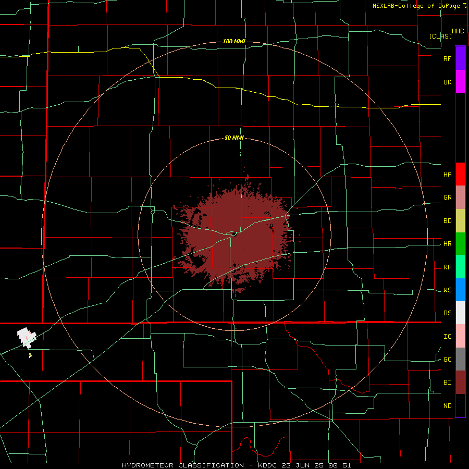Click the 'HA' legend label

click(x=448, y=175)
